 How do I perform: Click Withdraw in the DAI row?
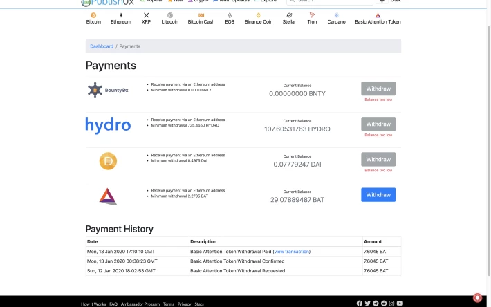click(378, 159)
